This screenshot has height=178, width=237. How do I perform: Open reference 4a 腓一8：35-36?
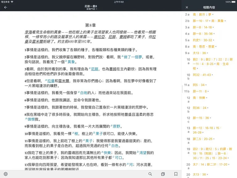coord(204,34)
